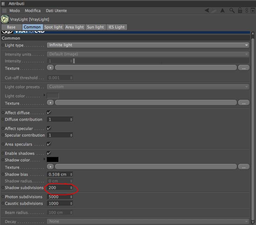This screenshot has height=225, width=256.
Task: Click the shadow Texture arrow button
Action: coord(50,167)
